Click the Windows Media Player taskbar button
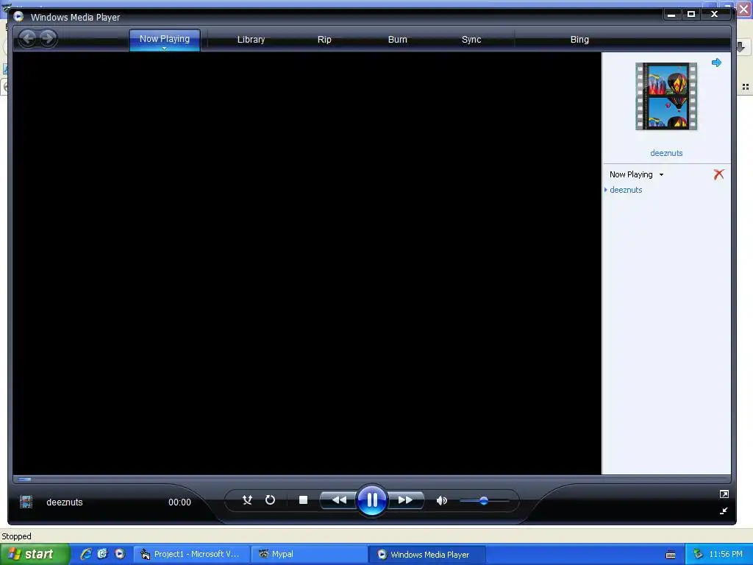 [427, 555]
